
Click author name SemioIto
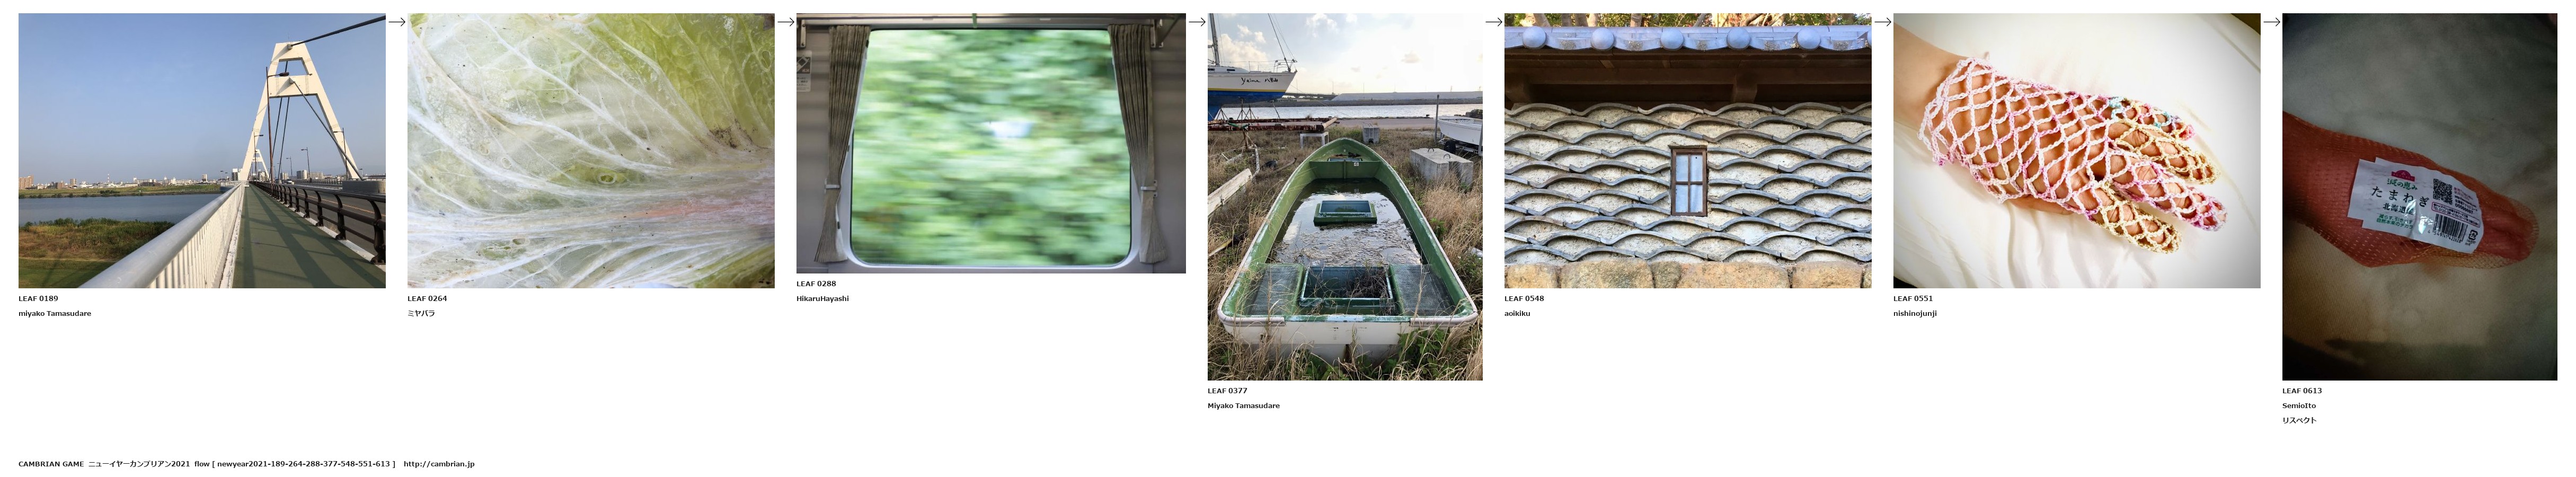(x=2299, y=406)
